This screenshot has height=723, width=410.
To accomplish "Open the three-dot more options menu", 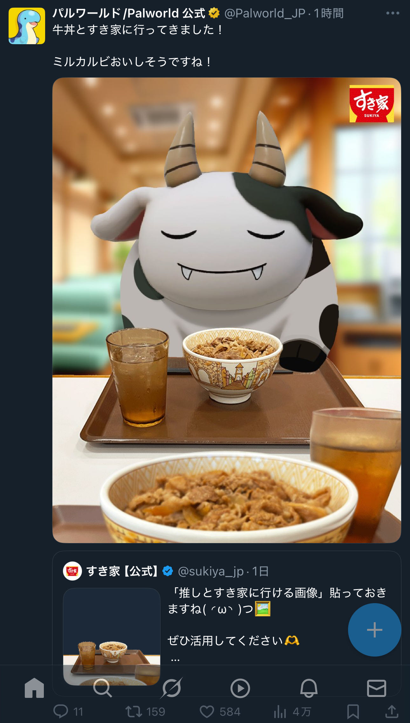I will pyautogui.click(x=393, y=13).
